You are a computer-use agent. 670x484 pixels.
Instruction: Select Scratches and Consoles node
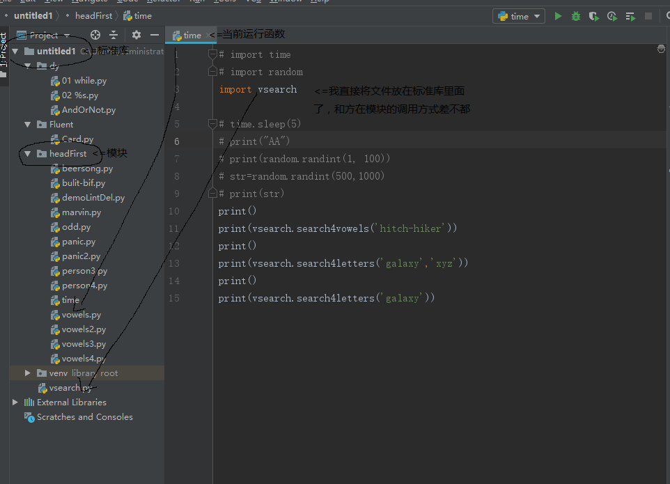pyautogui.click(x=79, y=417)
